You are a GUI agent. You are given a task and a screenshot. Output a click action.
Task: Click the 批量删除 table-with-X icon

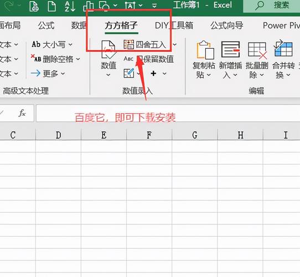pos(257,50)
